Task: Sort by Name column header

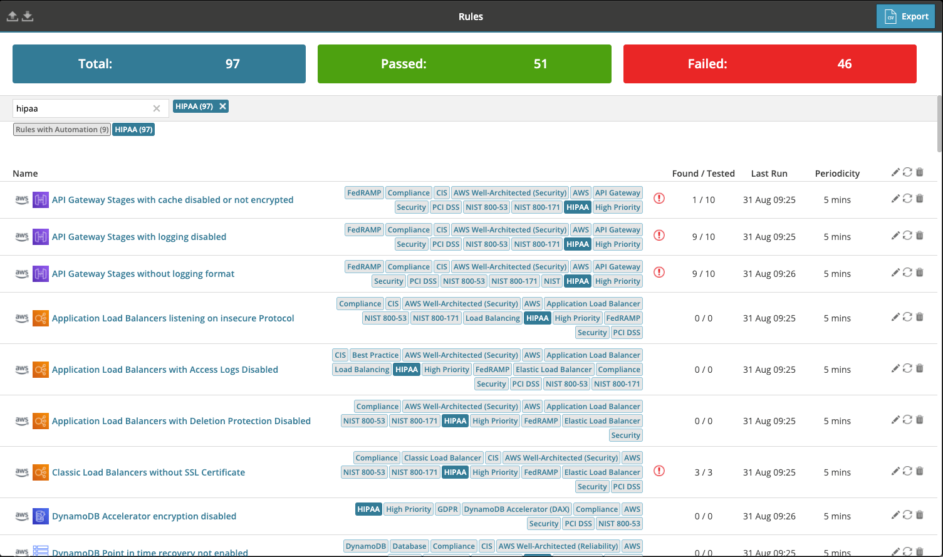Action: point(25,174)
